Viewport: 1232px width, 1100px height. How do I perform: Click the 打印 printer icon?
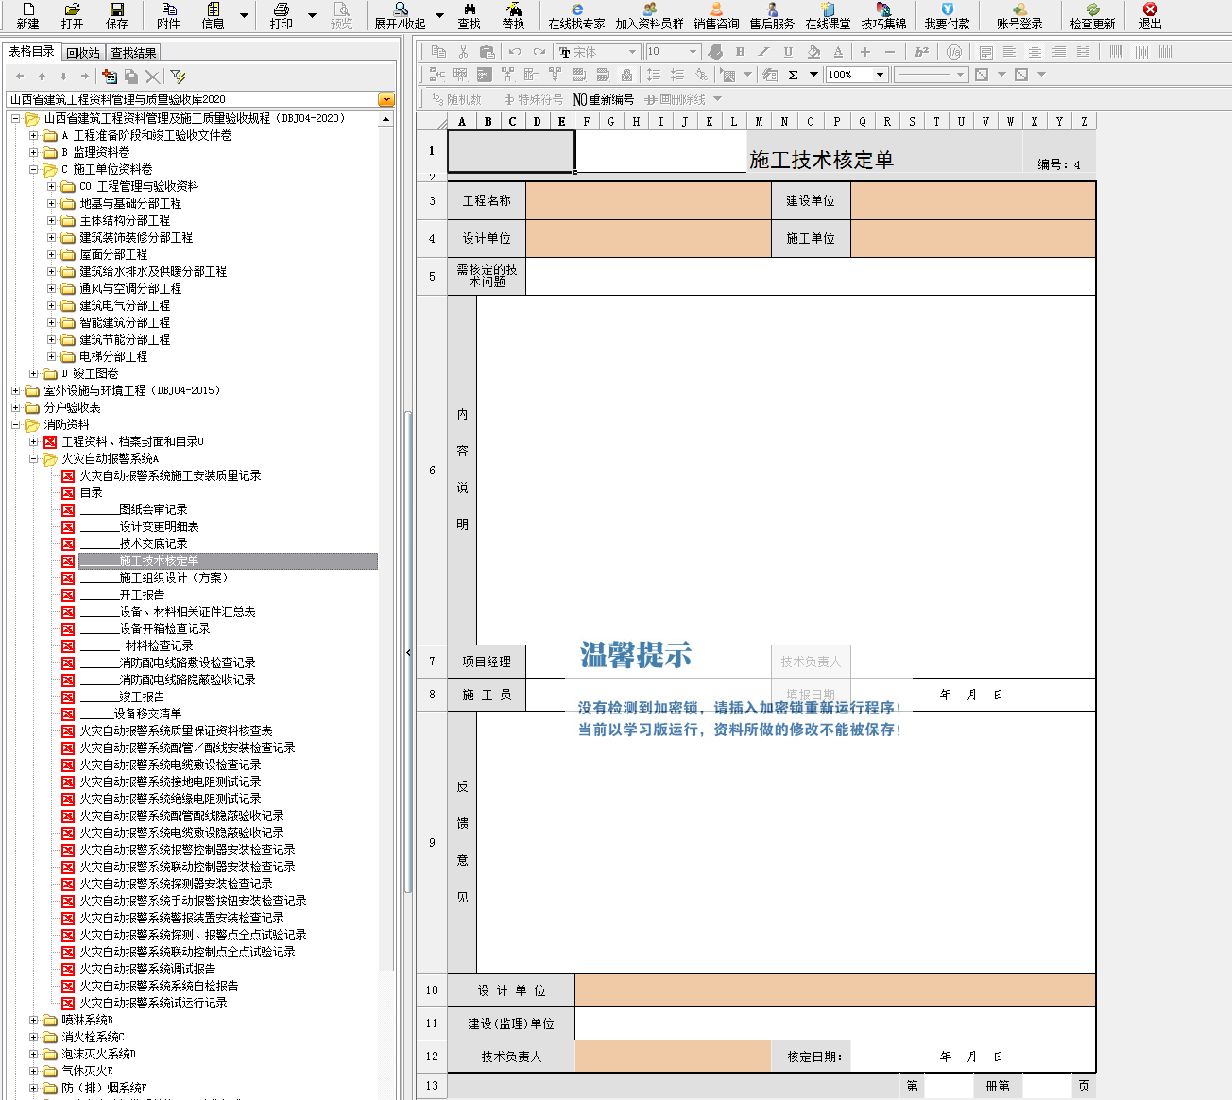click(282, 15)
